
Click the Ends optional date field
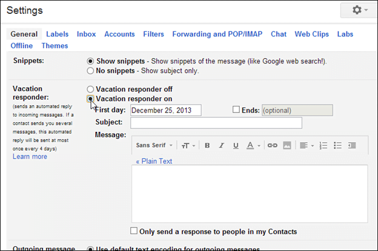pyautogui.click(x=297, y=110)
